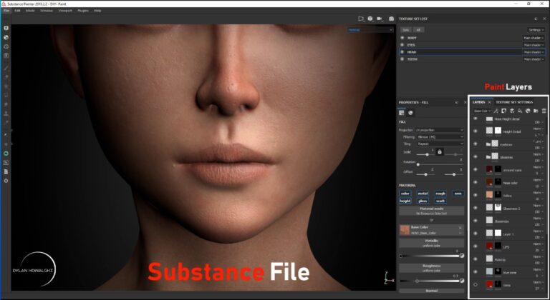The width and height of the screenshot is (550, 300).
Task: Remove Base Color texture with its X button
Action: point(460,228)
